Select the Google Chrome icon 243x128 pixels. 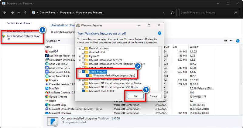click(47, 96)
